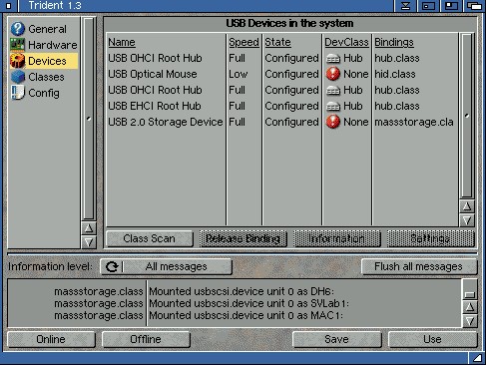Click the State column header

coord(277,42)
